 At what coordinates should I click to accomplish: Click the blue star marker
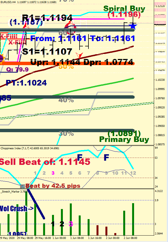click(133, 26)
